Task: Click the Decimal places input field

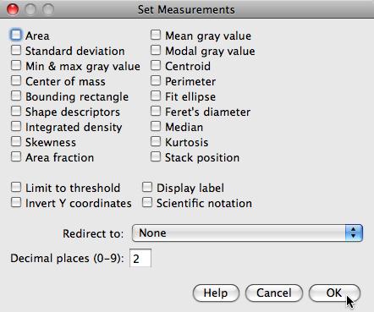Action: 140,258
